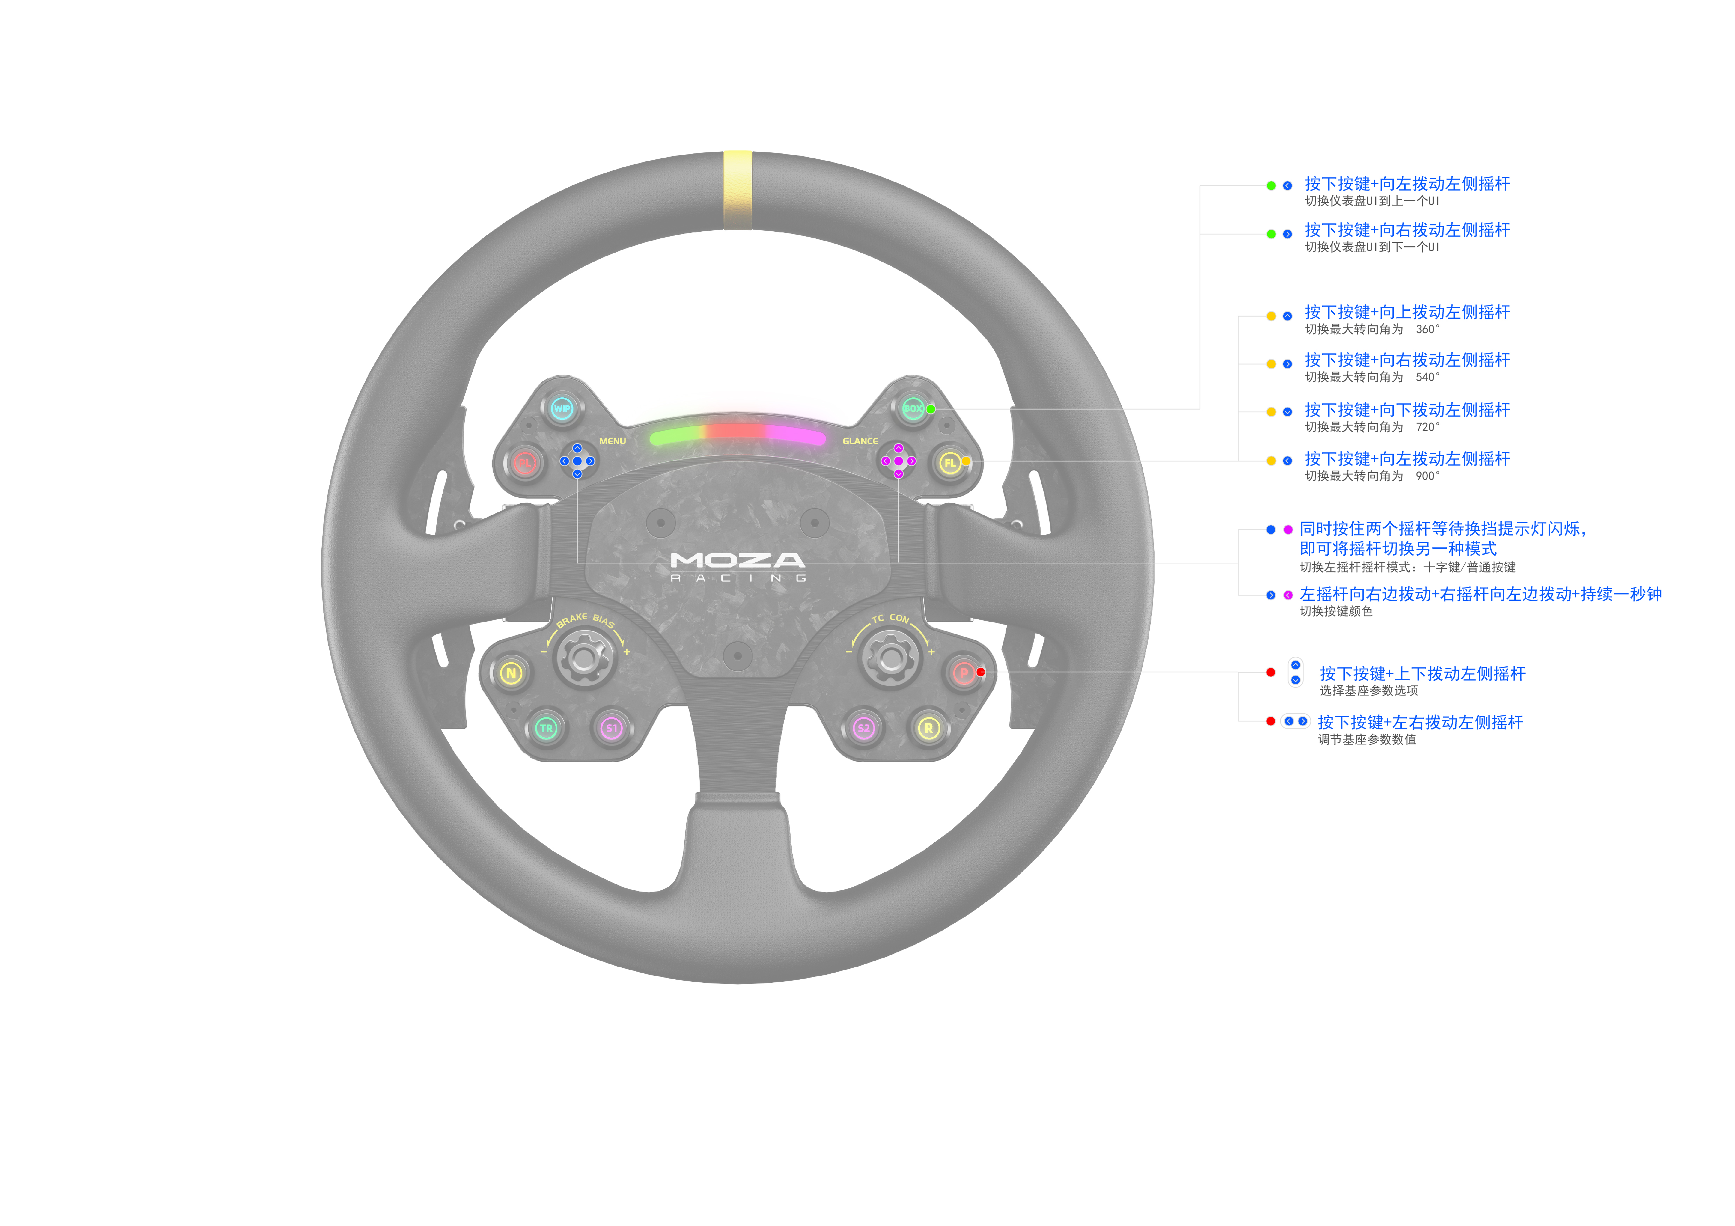This screenshot has height=1226, width=1735.
Task: Click the text 切换最大转向角为 720°
Action: click(1372, 427)
